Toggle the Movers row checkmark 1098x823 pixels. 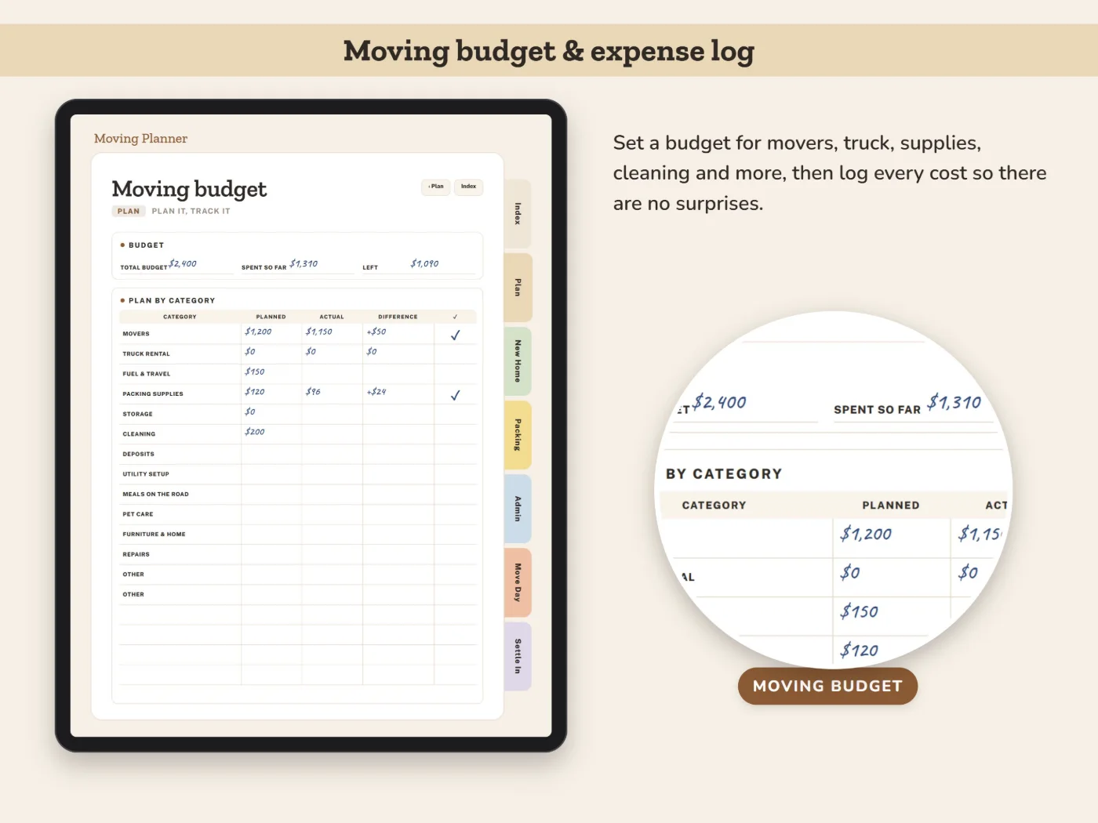pos(455,334)
